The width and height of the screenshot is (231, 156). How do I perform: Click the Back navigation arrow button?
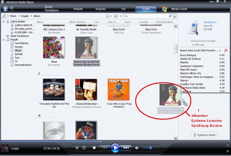pos(6,8)
